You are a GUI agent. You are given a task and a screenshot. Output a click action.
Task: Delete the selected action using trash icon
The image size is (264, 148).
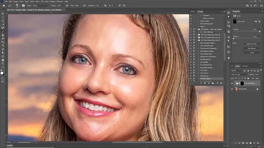pyautogui.click(x=221, y=83)
